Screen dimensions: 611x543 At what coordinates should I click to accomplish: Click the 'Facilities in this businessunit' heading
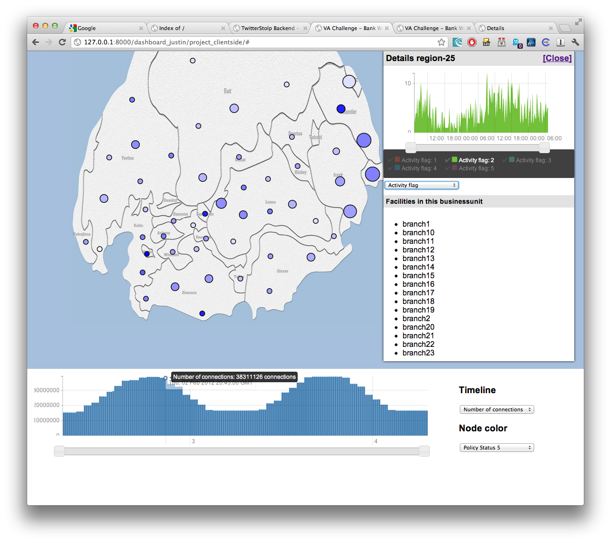tap(434, 201)
